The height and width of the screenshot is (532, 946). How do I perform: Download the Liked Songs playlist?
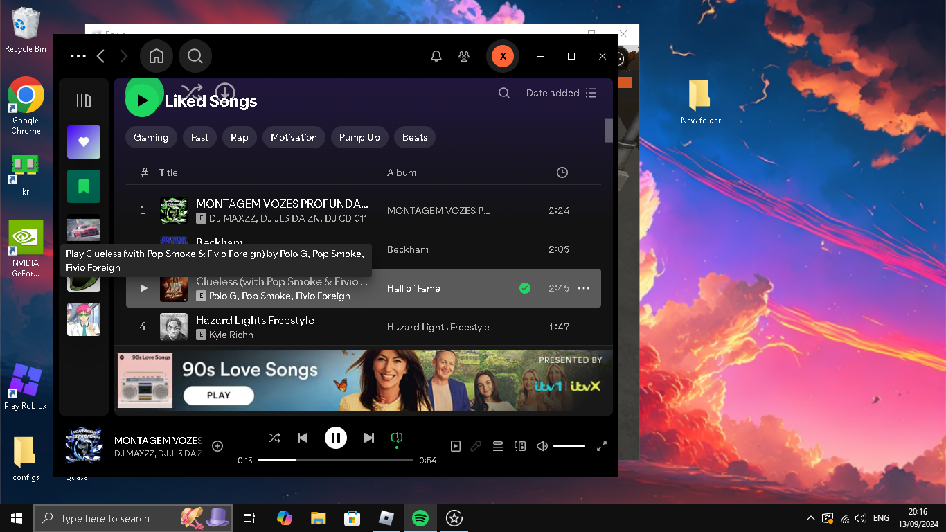click(225, 92)
